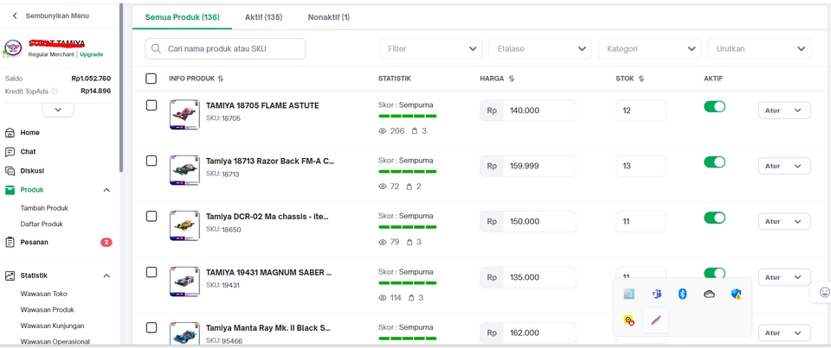Click the sidebar vertical scrollbar
Viewport: 831px width, 348px height.
[x=121, y=87]
